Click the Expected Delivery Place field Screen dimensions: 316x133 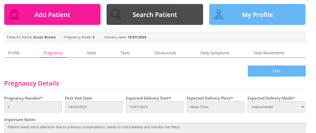pyautogui.click(x=216, y=107)
